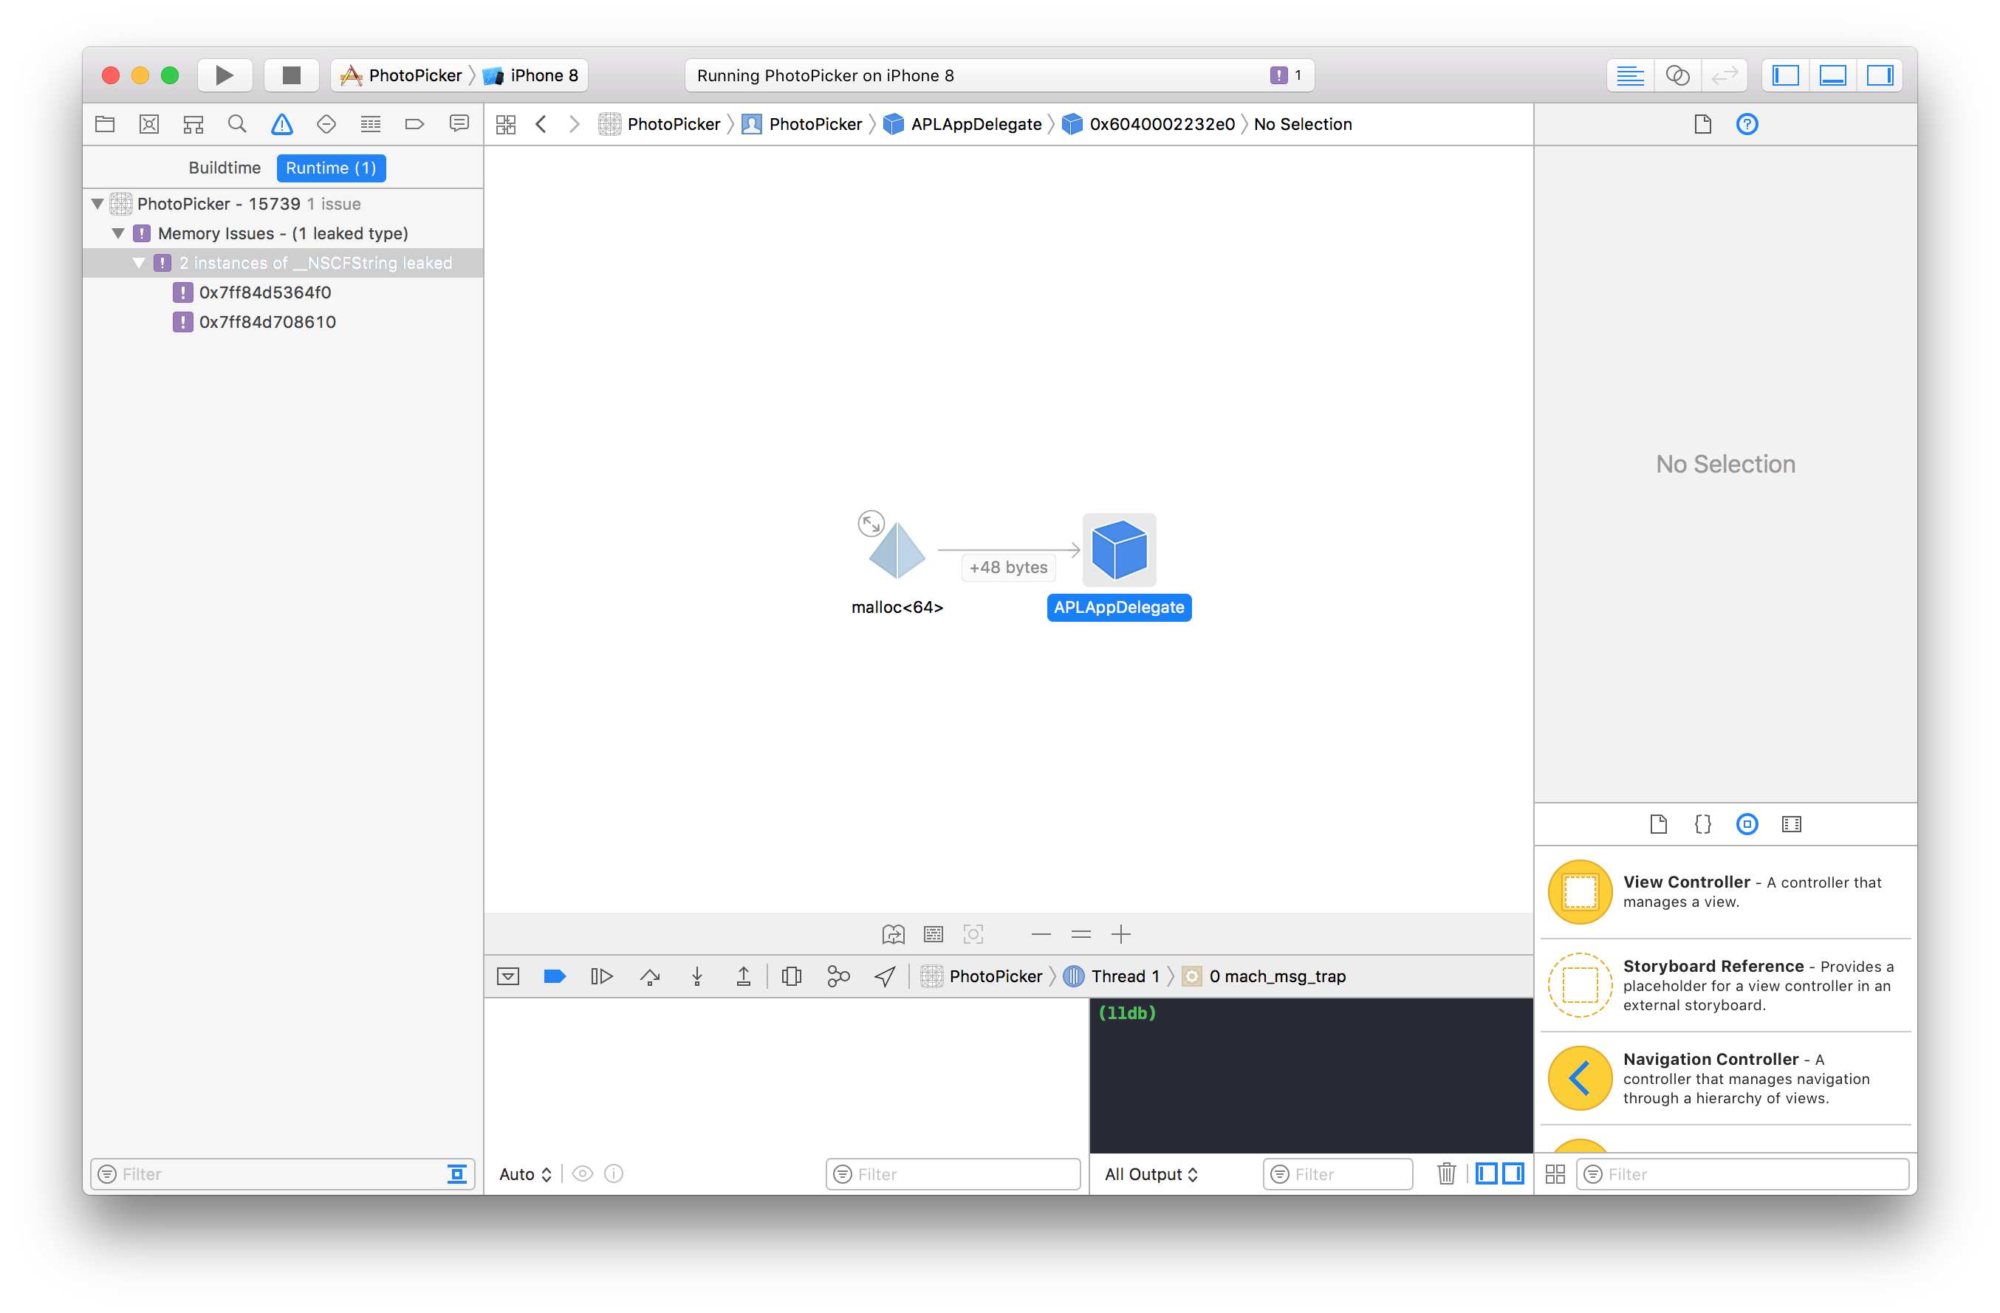Viewport: 2000px width, 1313px height.
Task: Clear the console with trash icon
Action: (x=1446, y=1173)
